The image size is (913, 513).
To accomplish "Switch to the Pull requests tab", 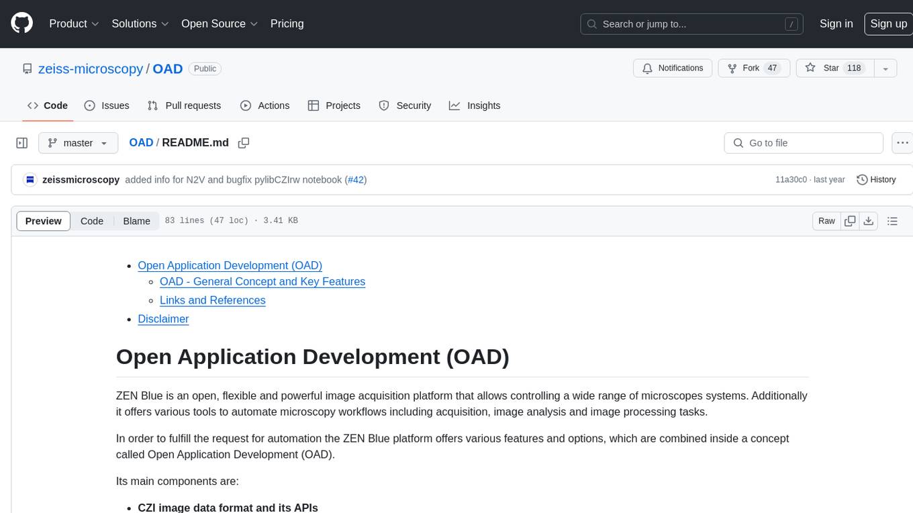I will [184, 105].
